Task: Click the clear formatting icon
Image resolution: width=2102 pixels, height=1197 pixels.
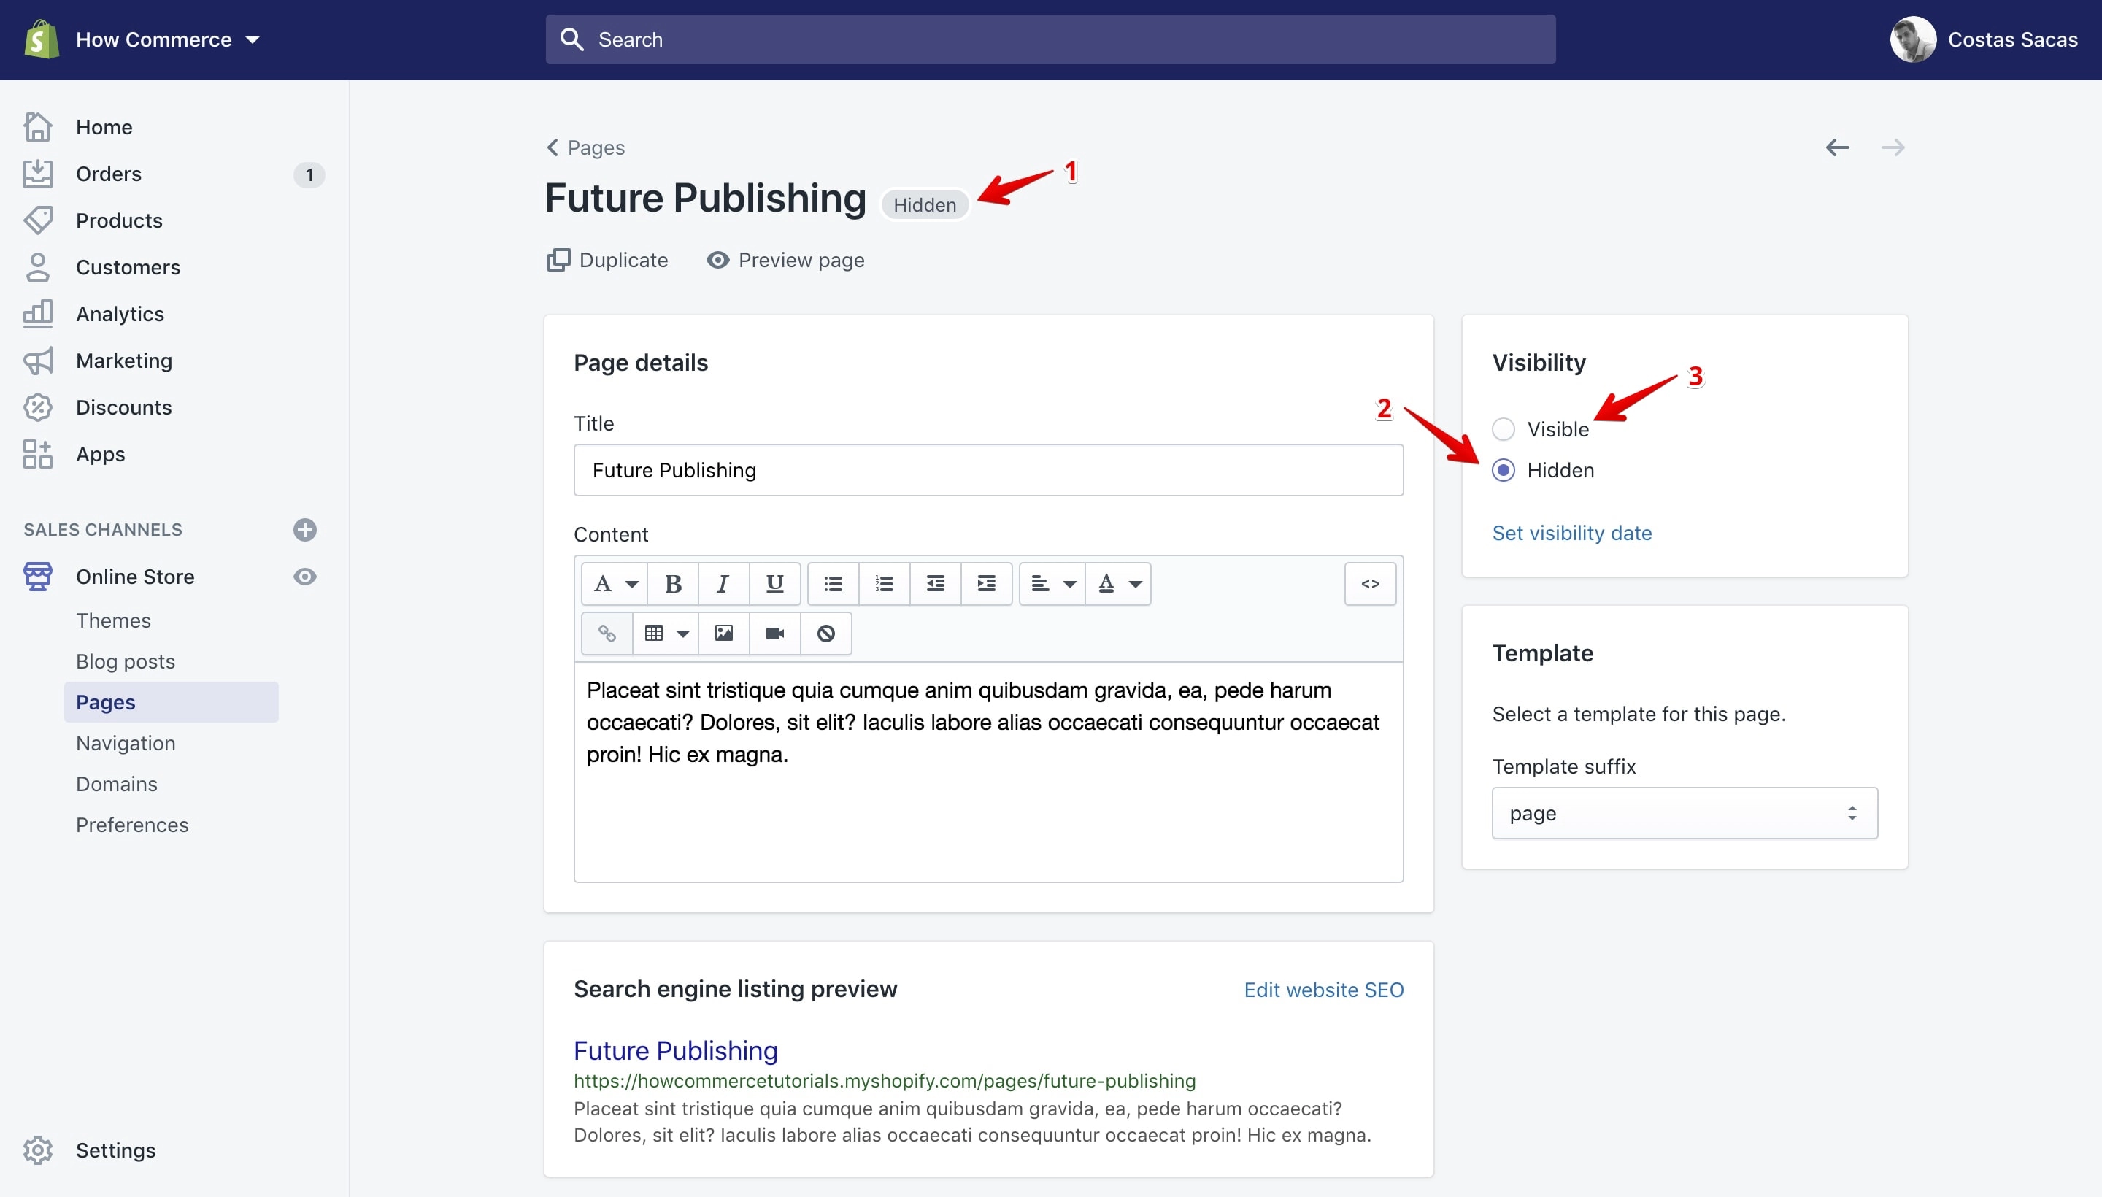Action: (826, 633)
